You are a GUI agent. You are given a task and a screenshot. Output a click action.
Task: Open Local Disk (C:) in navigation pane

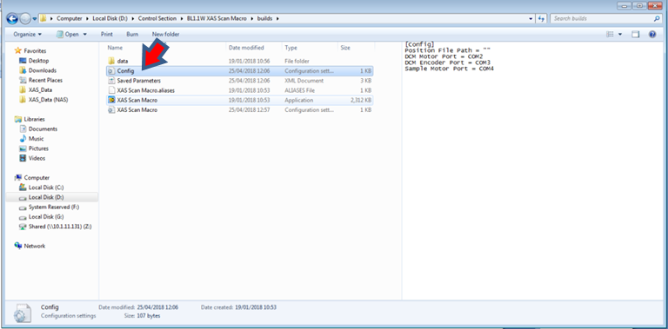pos(46,188)
